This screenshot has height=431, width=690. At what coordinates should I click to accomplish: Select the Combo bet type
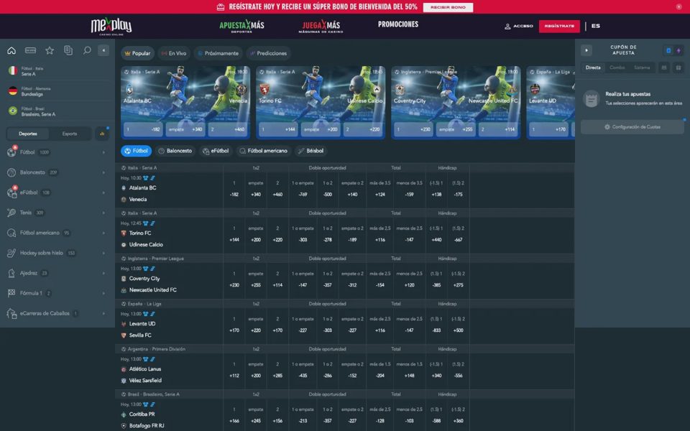click(x=617, y=68)
